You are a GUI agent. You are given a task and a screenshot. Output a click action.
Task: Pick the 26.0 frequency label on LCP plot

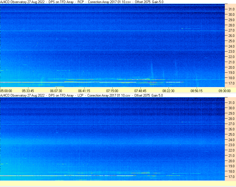click(x=232, y=129)
